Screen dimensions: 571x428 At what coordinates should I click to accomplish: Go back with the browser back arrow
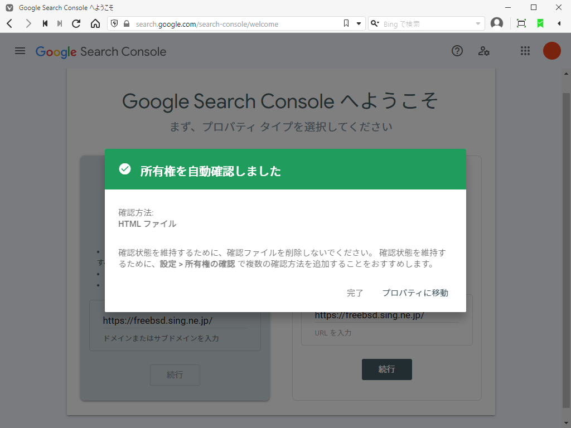tap(10, 23)
